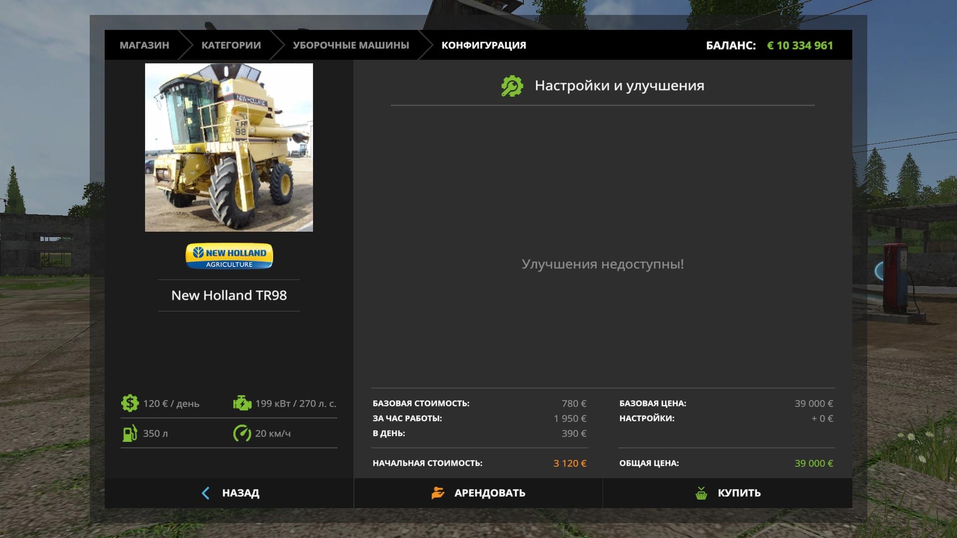
Task: Click the New Holland TR98 combine photo
Action: (229, 147)
